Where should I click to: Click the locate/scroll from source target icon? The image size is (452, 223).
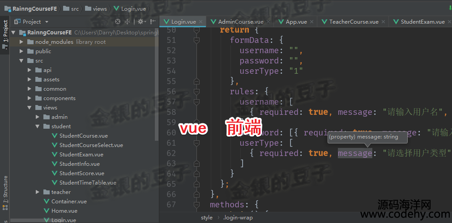coord(117,21)
